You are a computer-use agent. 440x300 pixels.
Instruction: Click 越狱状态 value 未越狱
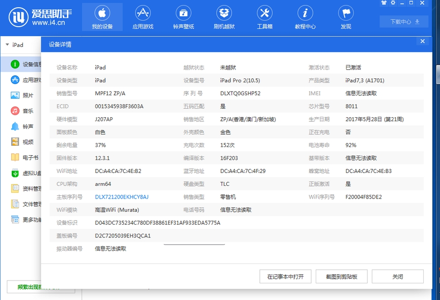click(x=228, y=68)
